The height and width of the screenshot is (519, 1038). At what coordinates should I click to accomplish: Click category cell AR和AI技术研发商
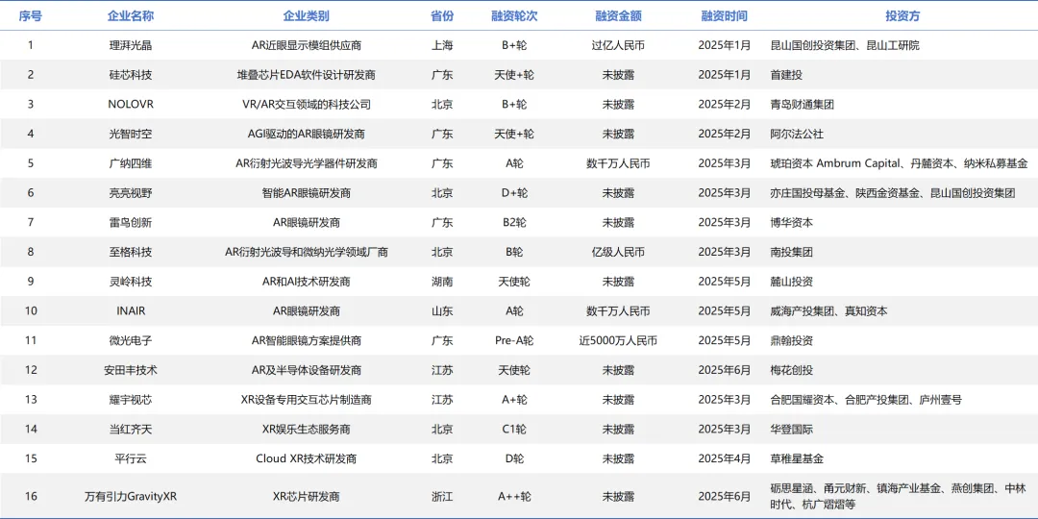point(306,282)
